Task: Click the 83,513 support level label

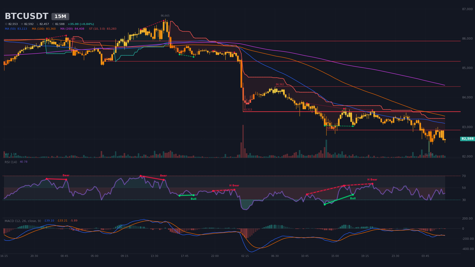Action: point(248,110)
